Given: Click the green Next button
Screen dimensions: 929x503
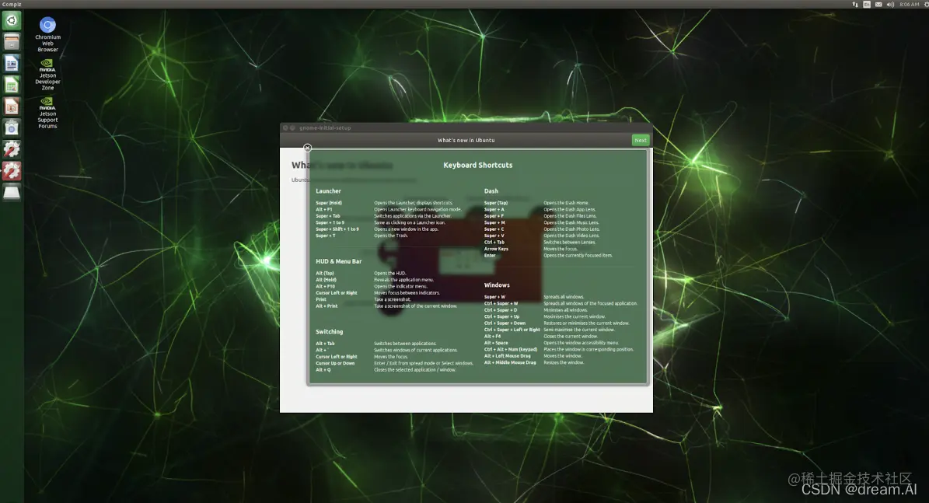Looking at the screenshot, I should [641, 141].
